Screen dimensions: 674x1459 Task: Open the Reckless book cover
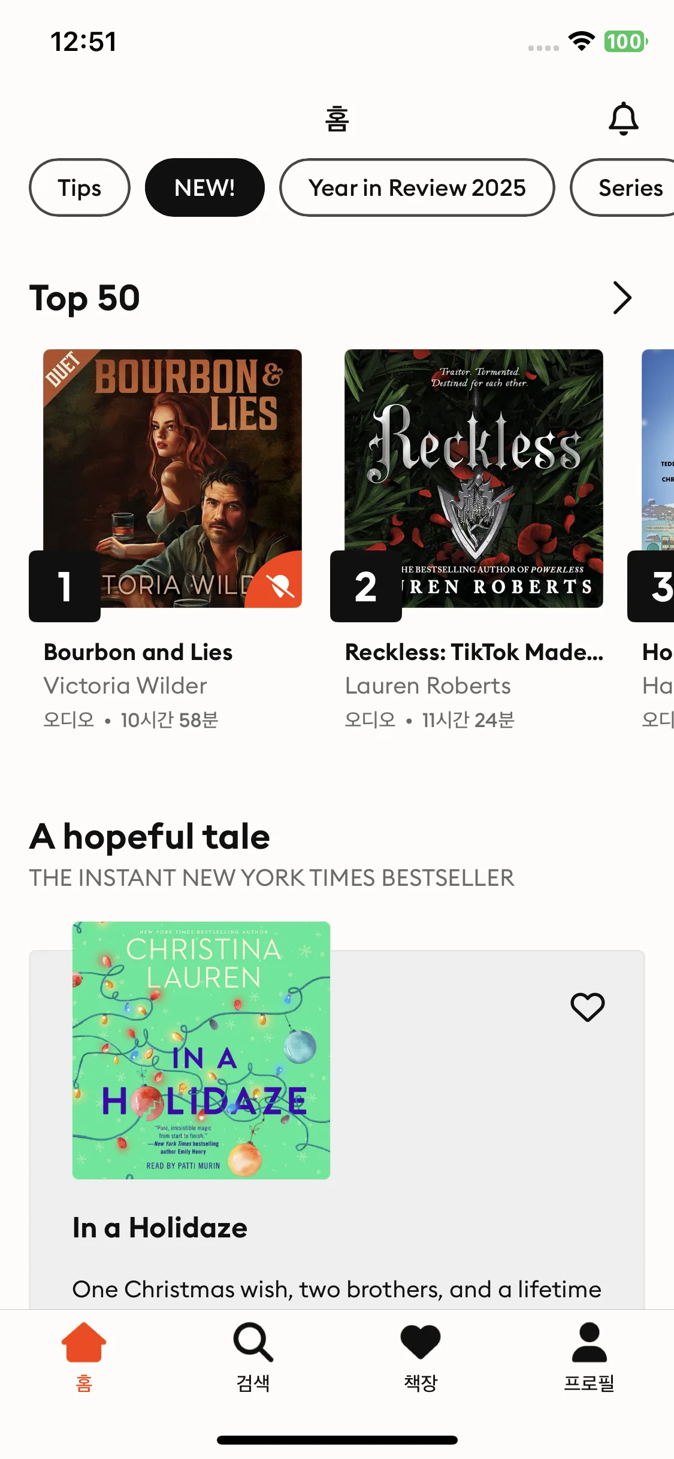point(474,479)
